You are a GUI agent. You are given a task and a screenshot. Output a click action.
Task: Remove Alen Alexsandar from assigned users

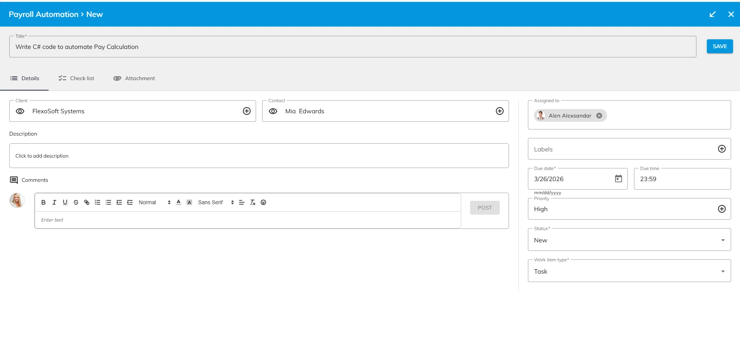coord(599,116)
